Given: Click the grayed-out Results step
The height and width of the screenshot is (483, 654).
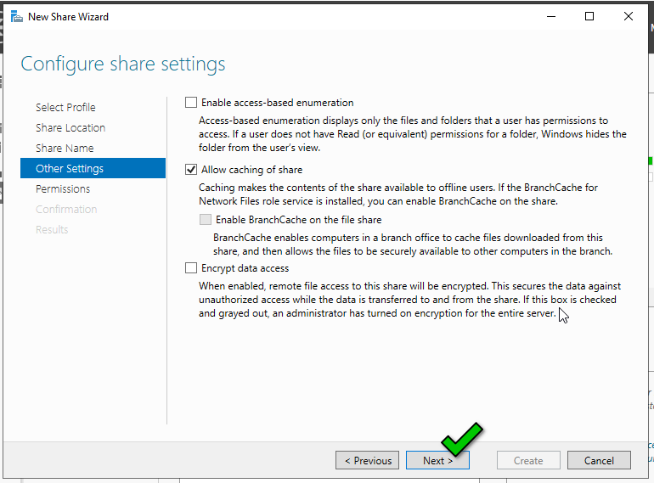Looking at the screenshot, I should tap(52, 230).
